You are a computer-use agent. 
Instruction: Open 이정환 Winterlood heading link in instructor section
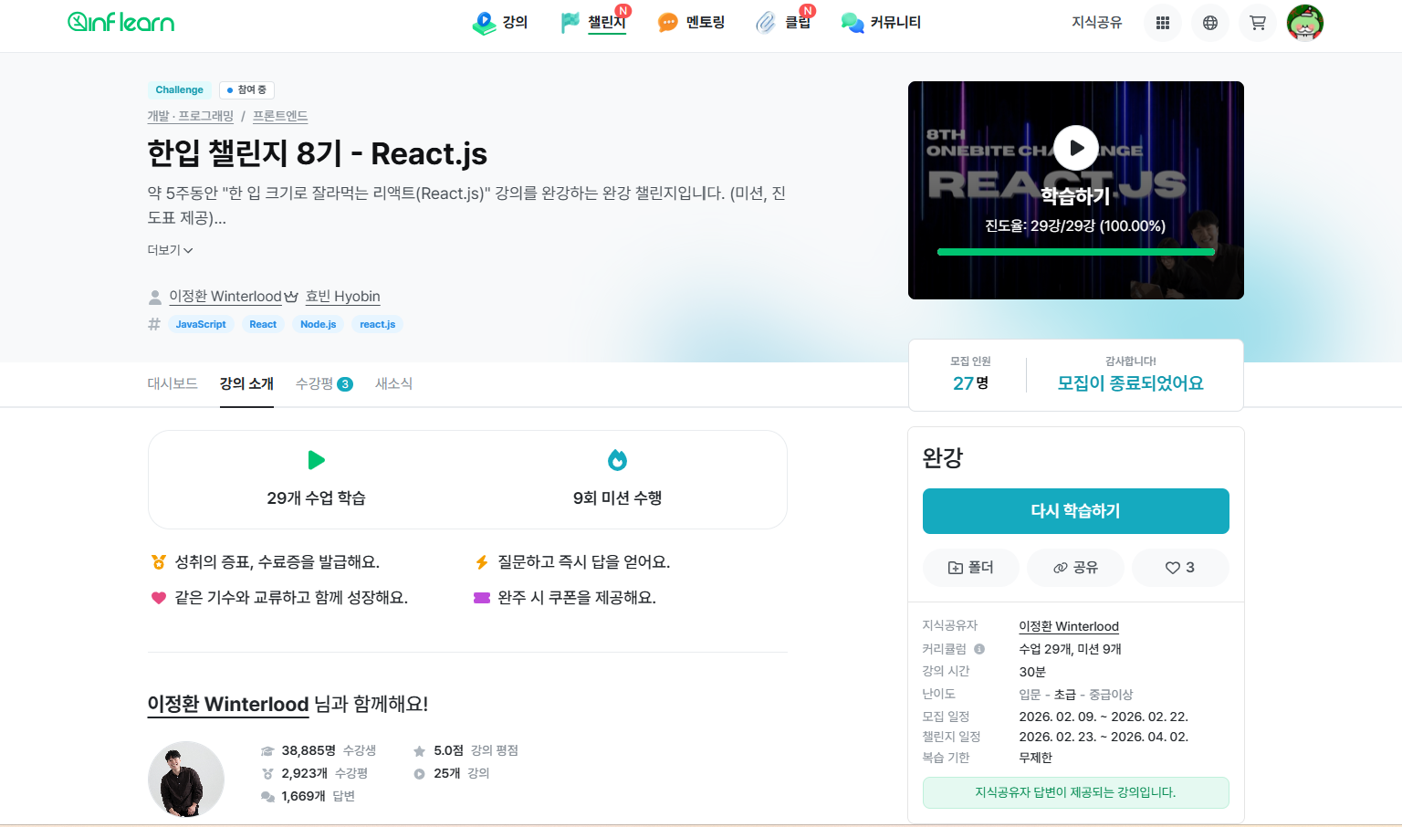pos(228,704)
